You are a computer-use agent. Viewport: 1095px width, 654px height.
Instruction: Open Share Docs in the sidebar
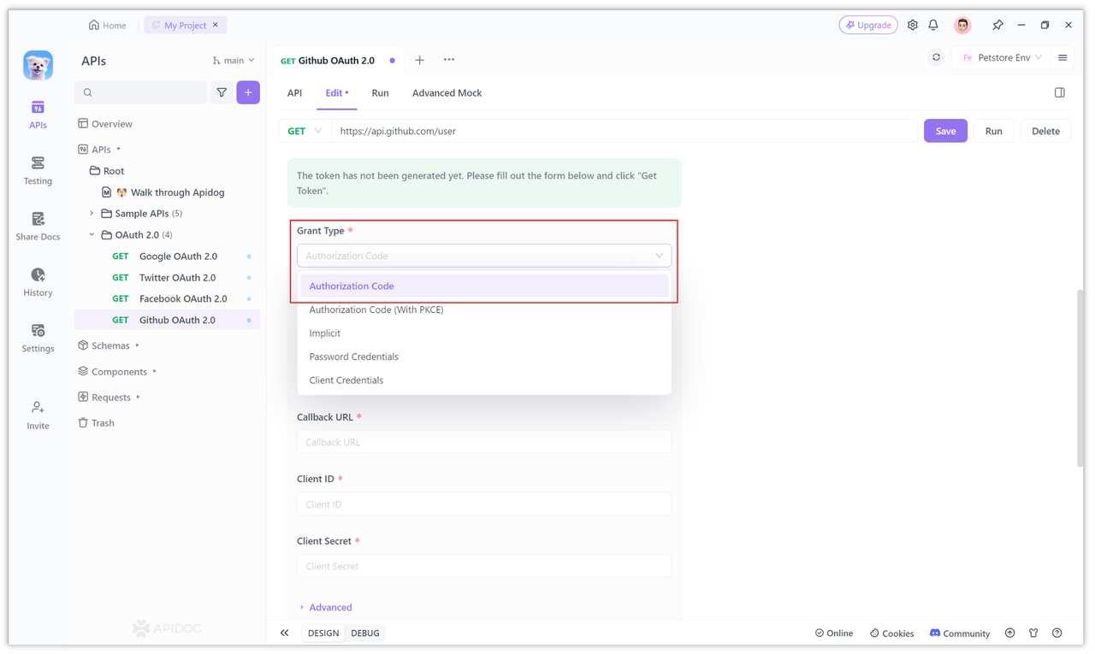click(x=38, y=227)
